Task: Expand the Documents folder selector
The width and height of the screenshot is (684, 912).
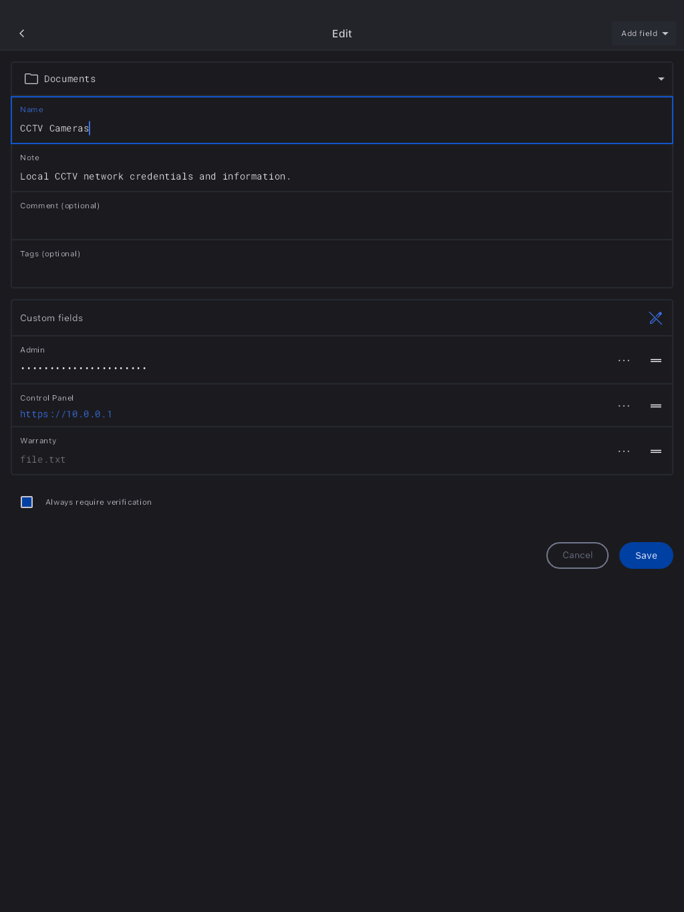Action: click(661, 79)
